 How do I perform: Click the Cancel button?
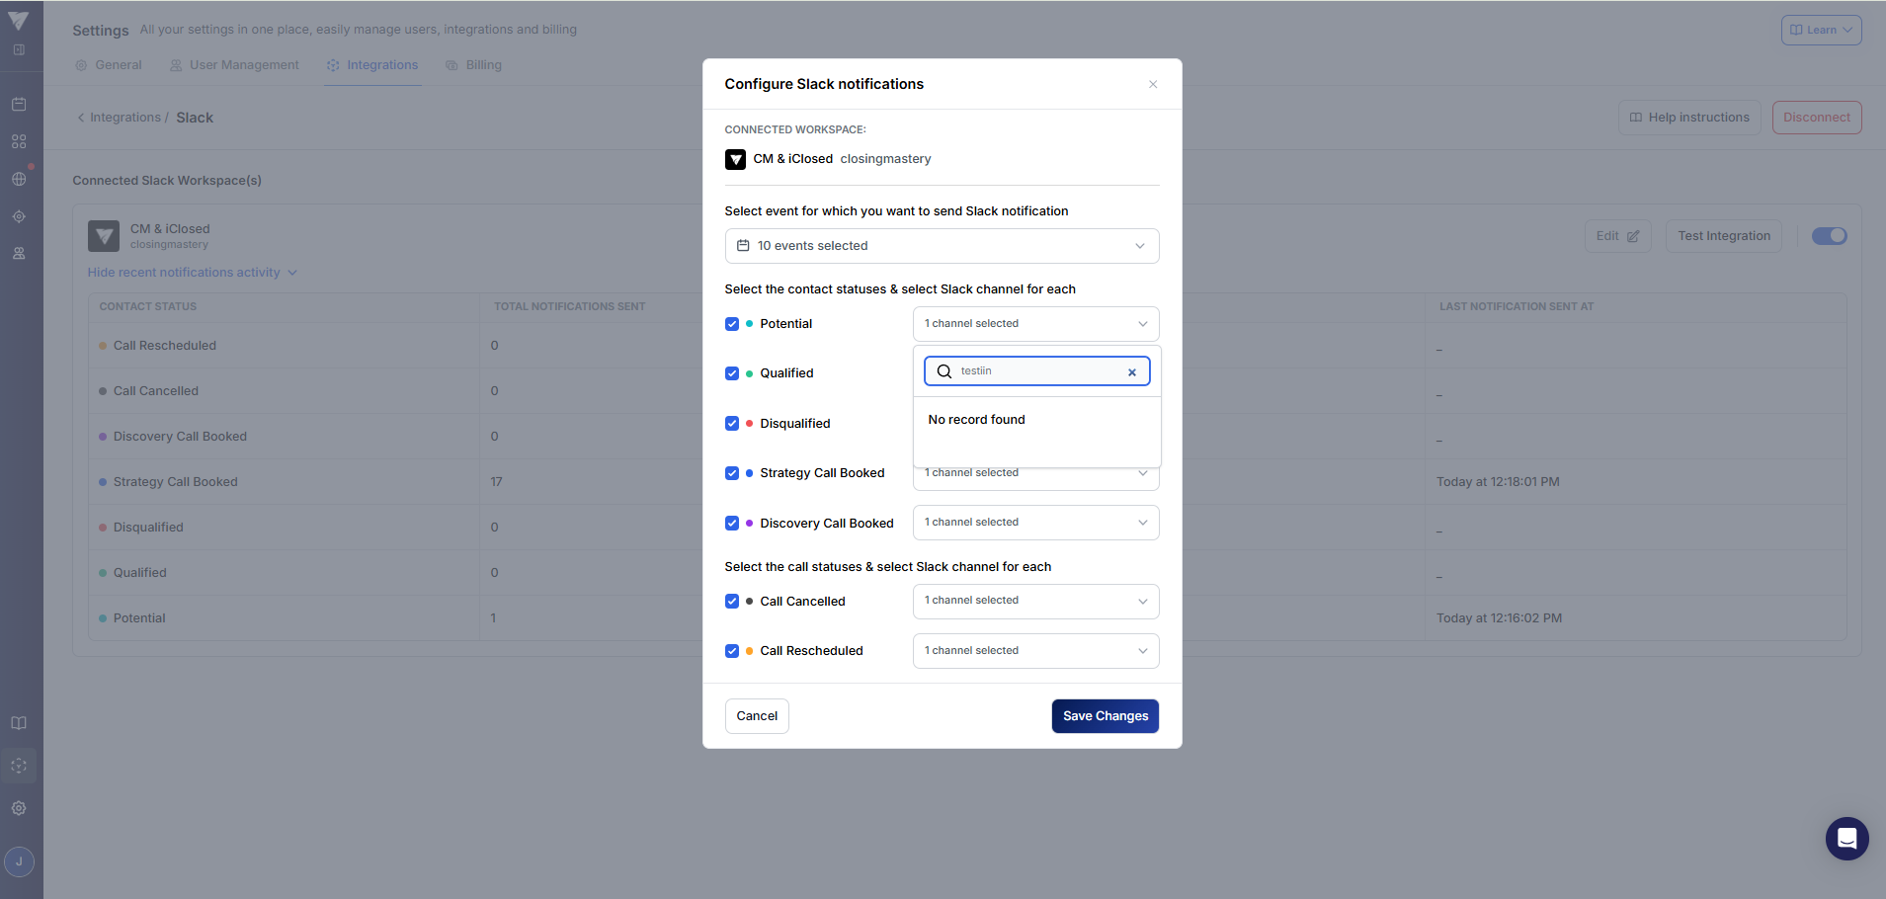click(x=757, y=716)
